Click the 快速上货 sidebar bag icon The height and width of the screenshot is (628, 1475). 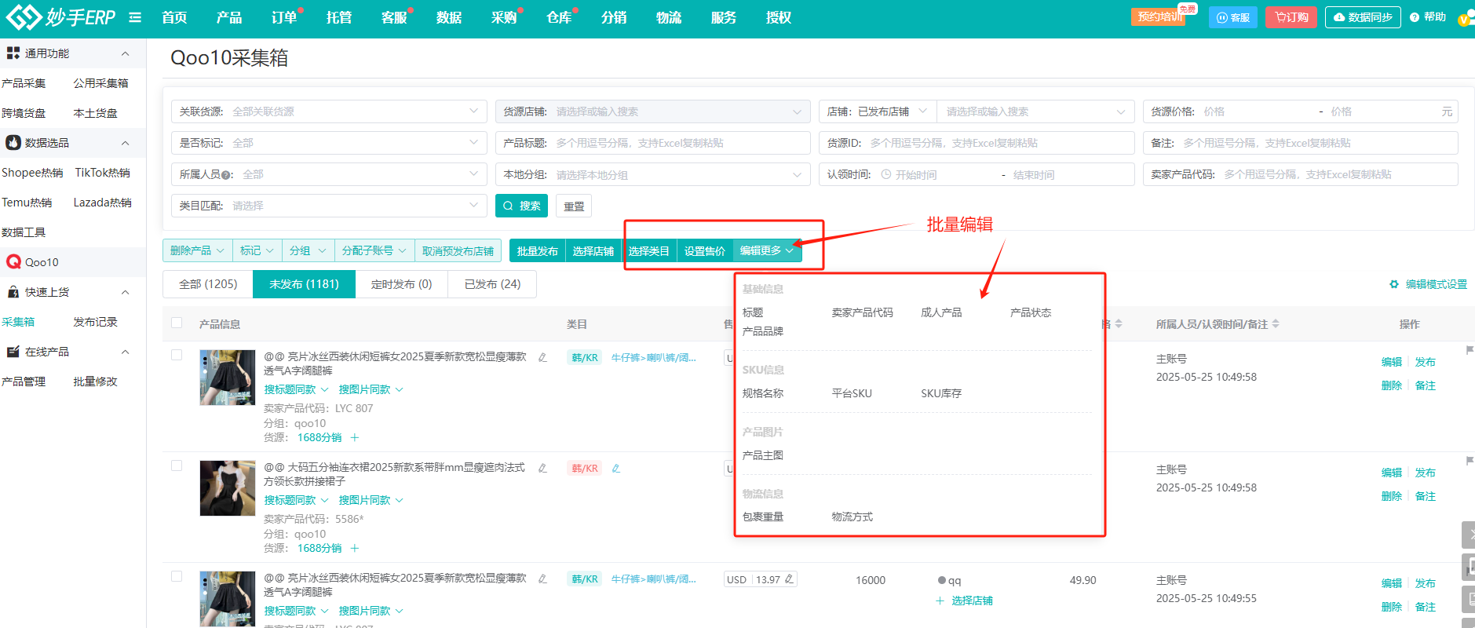13,292
